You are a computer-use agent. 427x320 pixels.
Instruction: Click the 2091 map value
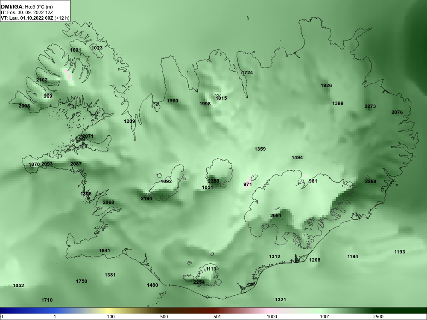(x=275, y=216)
